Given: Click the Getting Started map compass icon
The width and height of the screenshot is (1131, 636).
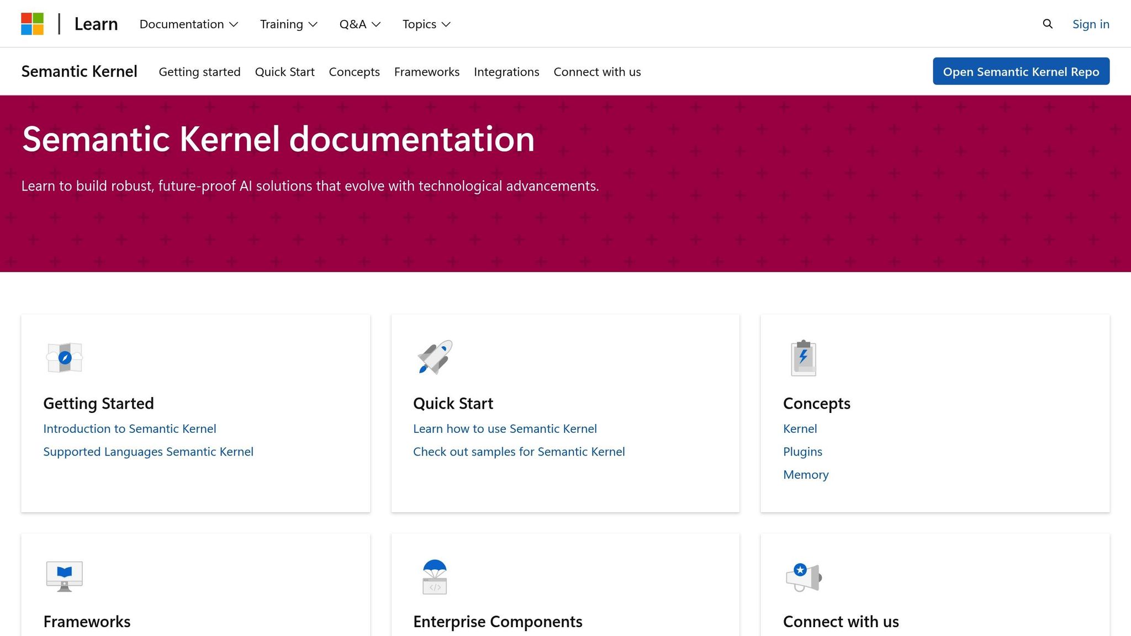Looking at the screenshot, I should pos(65,357).
